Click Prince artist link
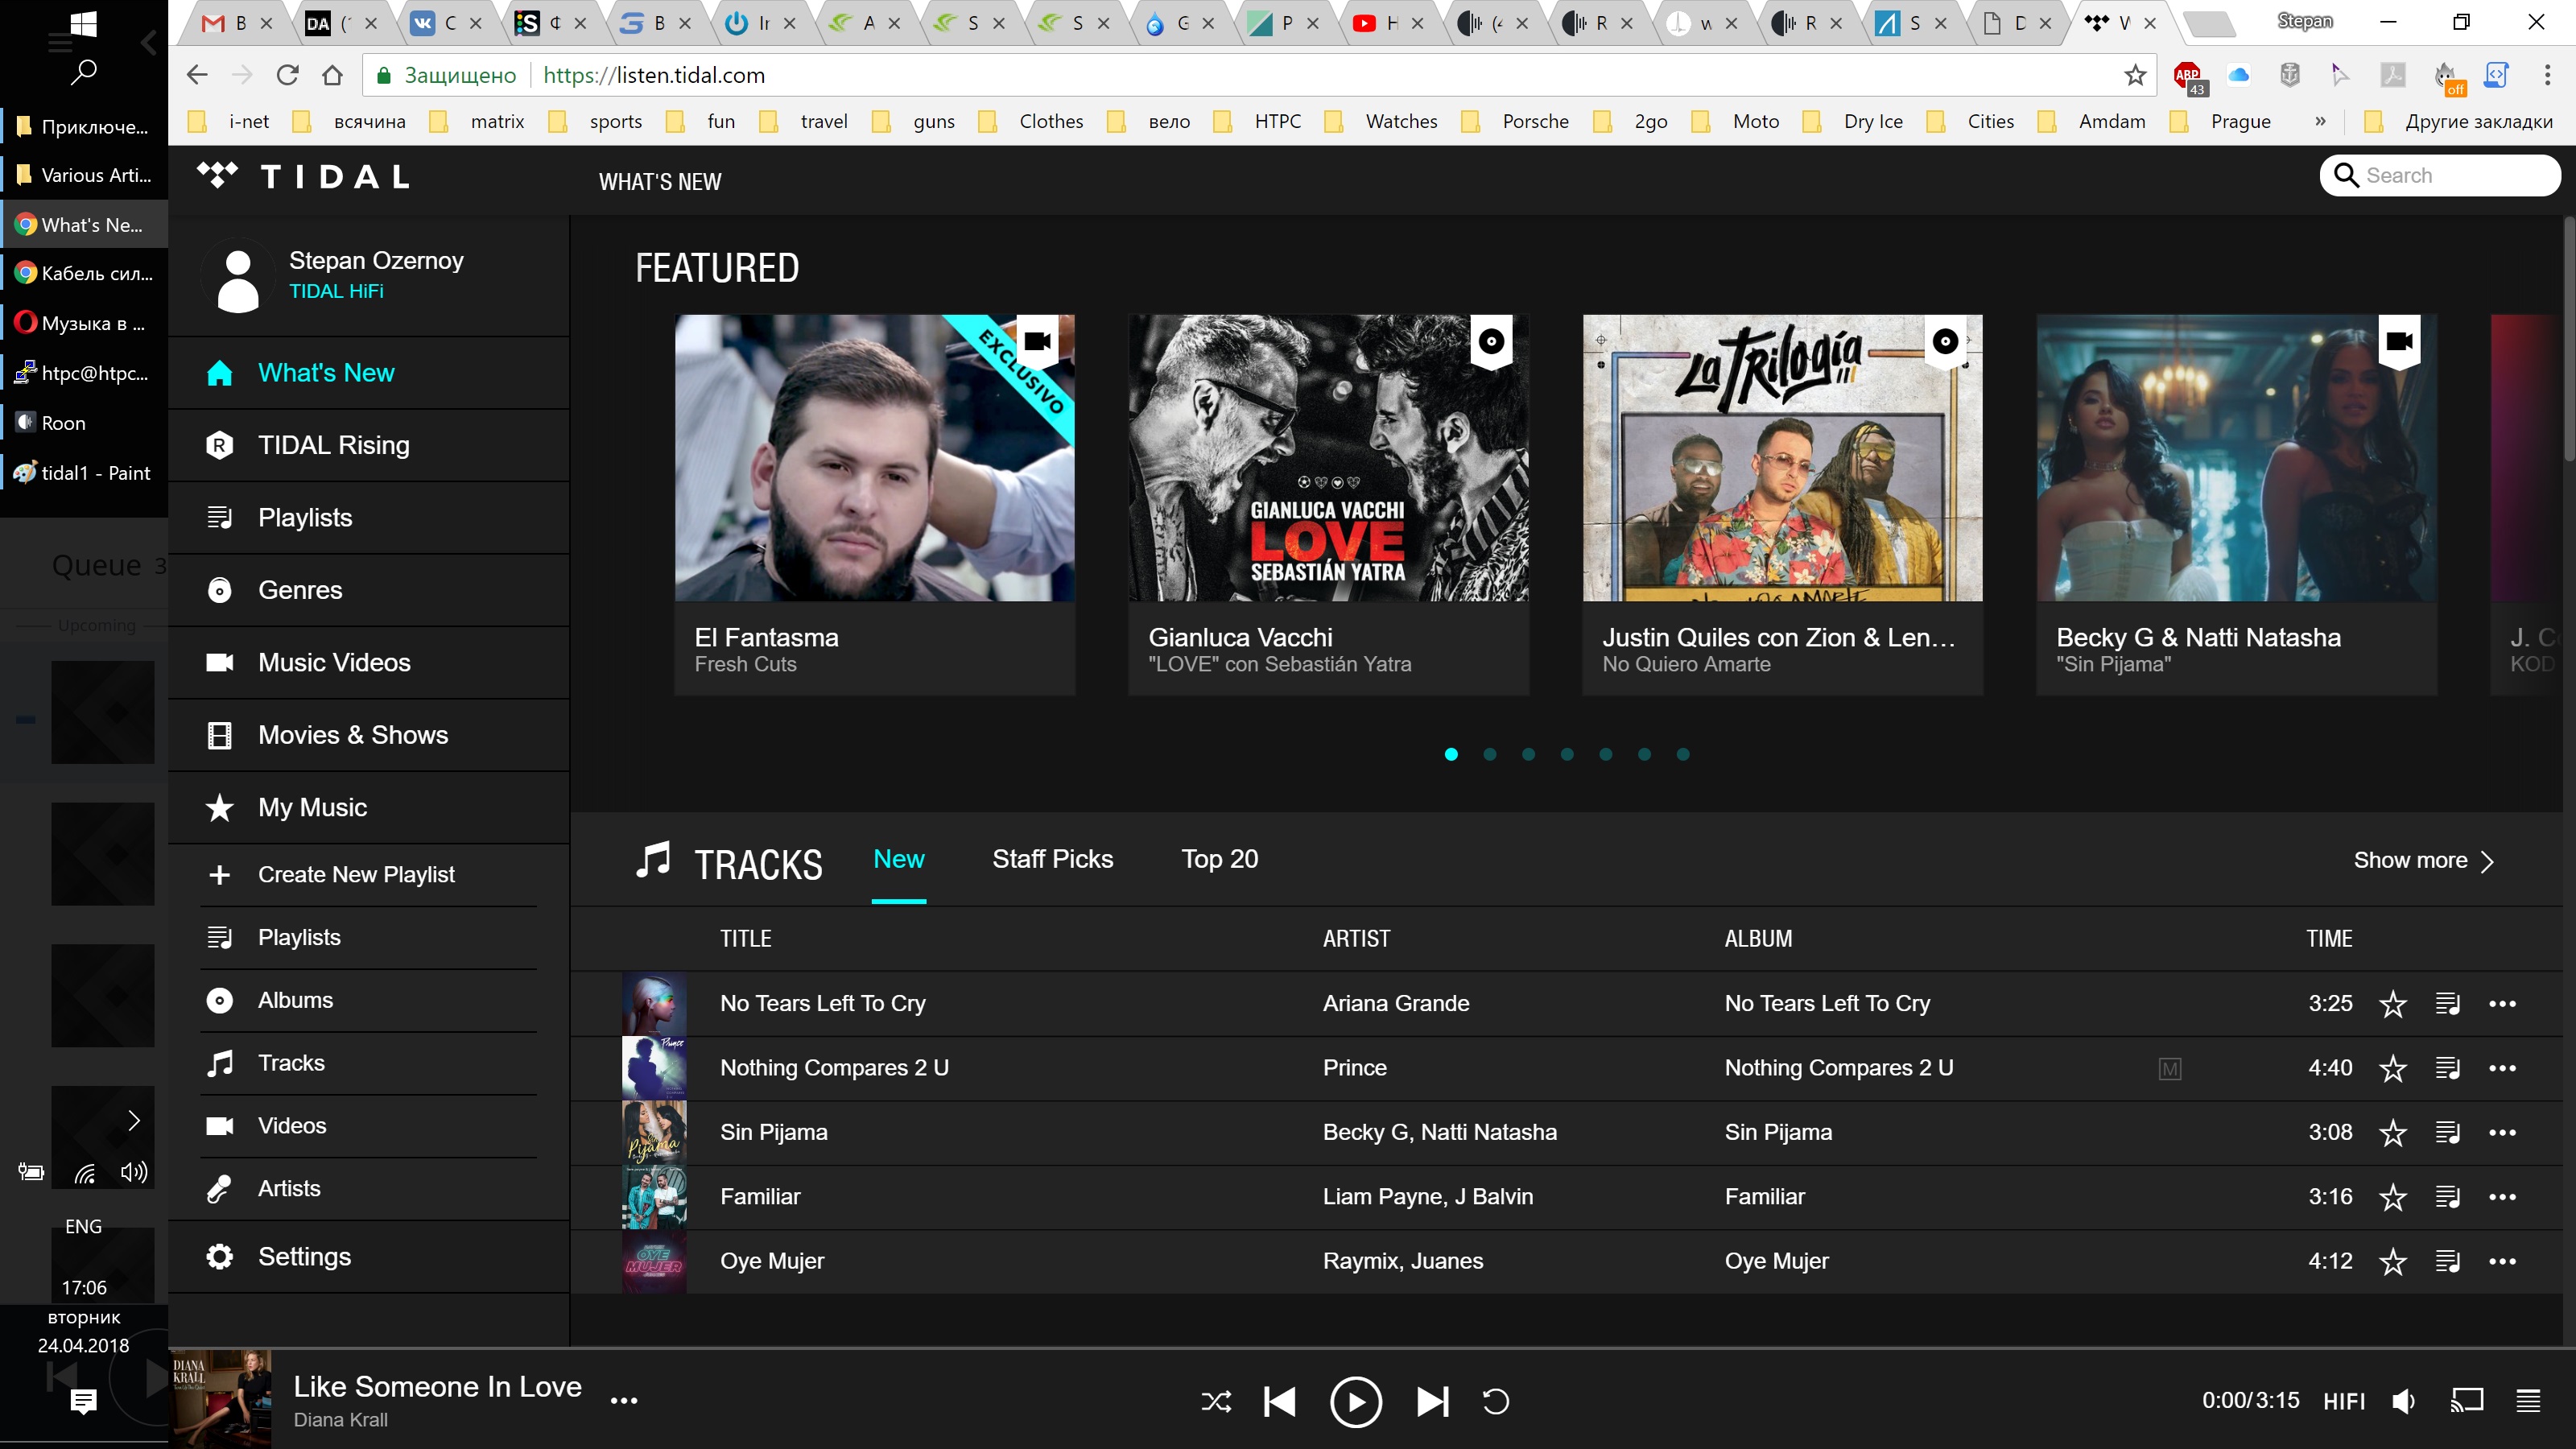2576x1449 pixels. (x=1354, y=1069)
